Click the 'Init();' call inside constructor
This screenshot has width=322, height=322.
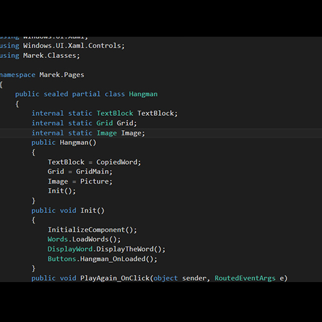pos(62,191)
